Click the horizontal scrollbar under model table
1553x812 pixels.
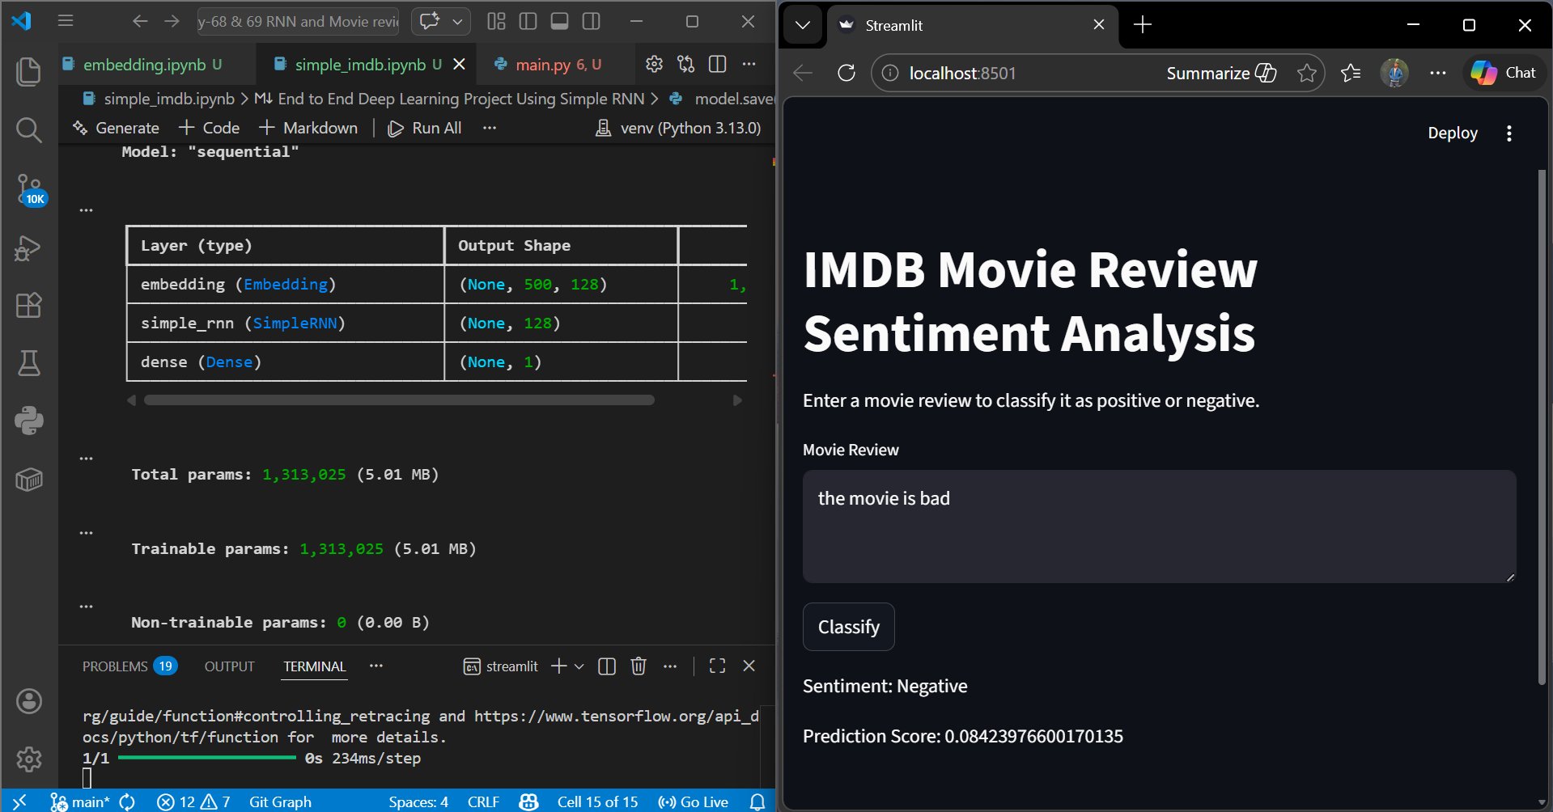(x=399, y=400)
